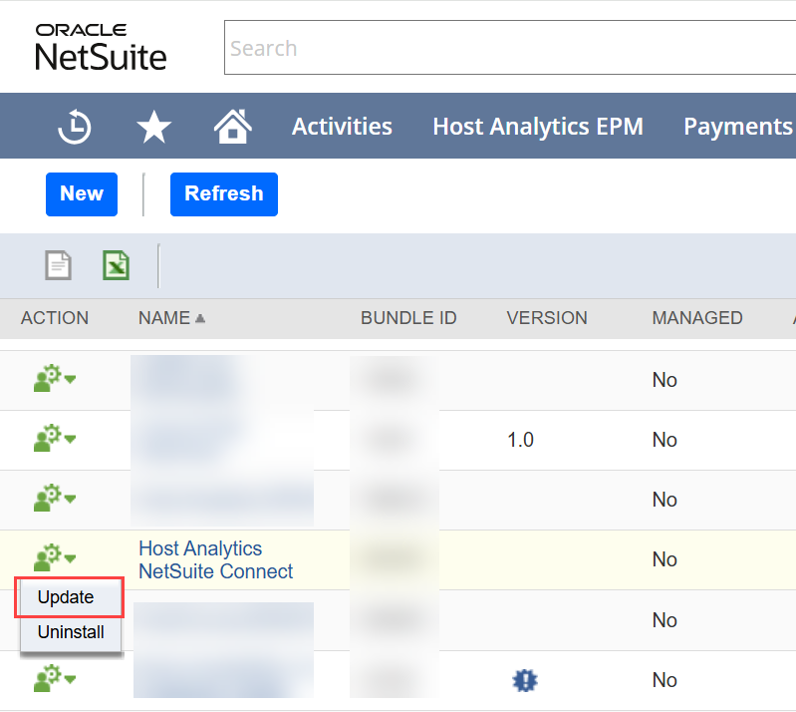Click version value 1.0
796x712 pixels.
[520, 440]
